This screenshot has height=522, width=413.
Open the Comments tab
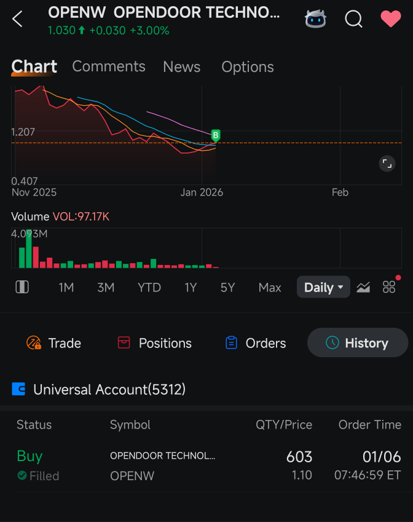point(109,66)
